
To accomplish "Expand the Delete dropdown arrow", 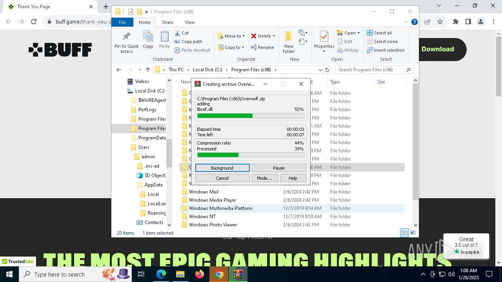I will coord(274,36).
